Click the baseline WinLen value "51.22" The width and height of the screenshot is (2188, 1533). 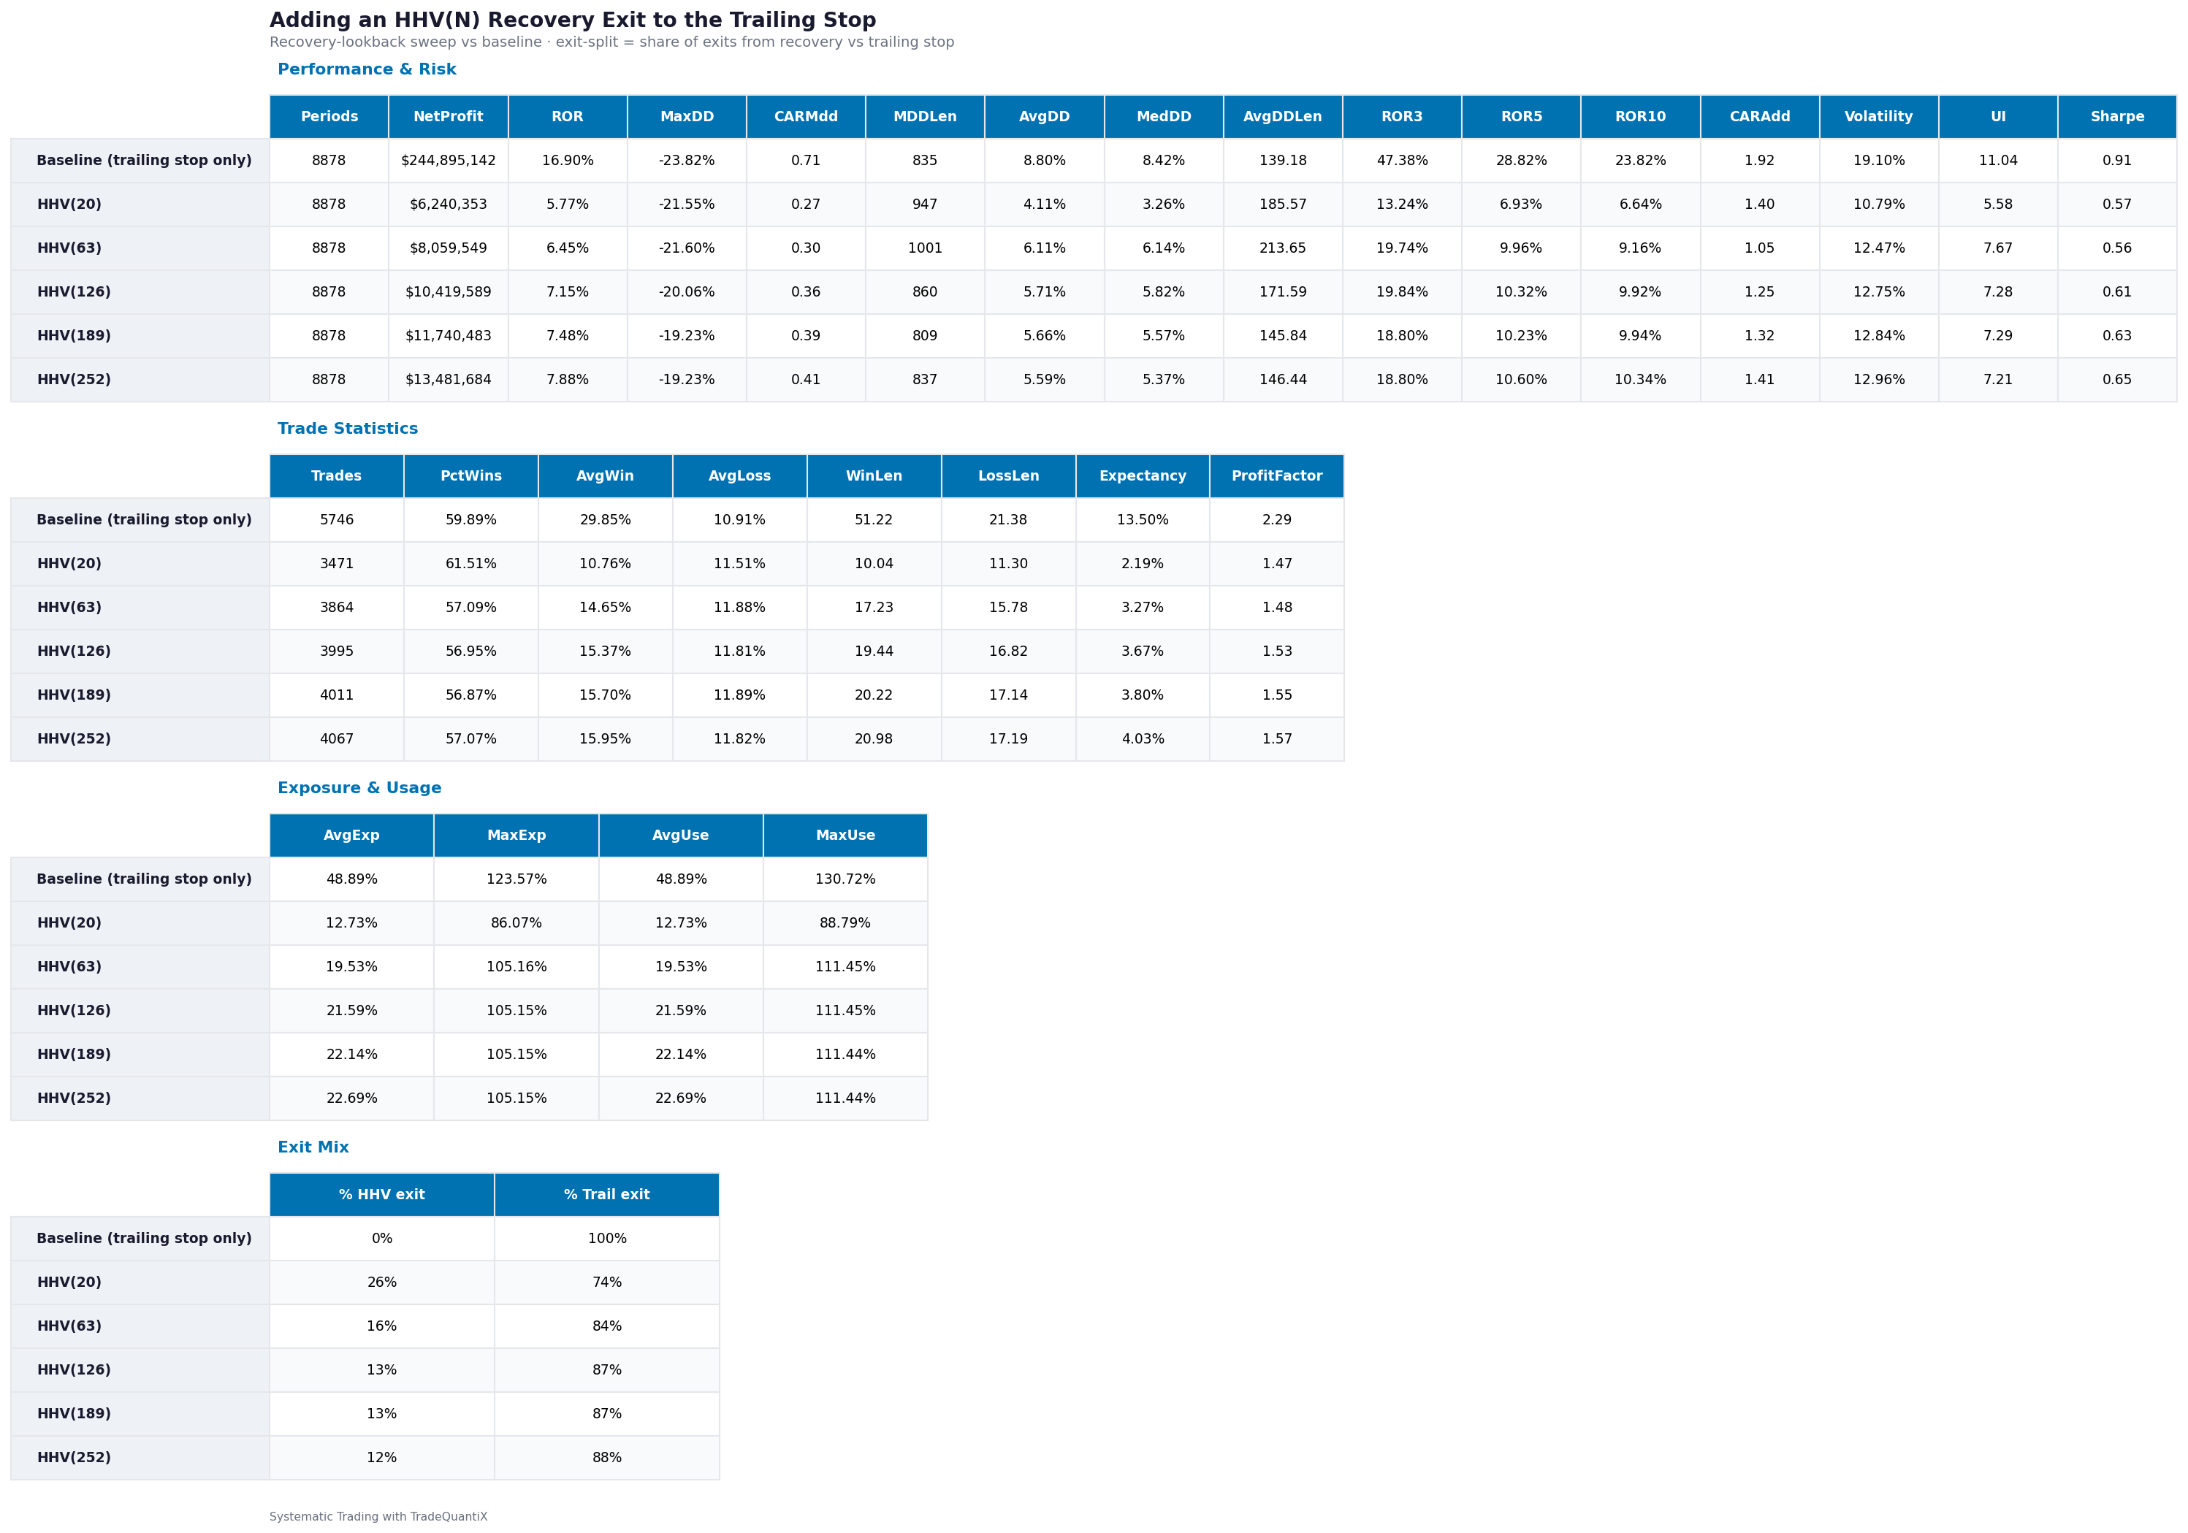(874, 520)
